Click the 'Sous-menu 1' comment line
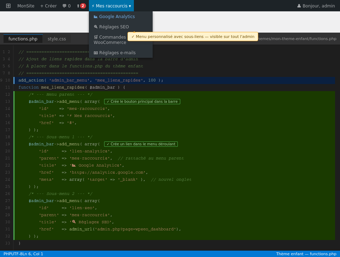 pos(61,137)
